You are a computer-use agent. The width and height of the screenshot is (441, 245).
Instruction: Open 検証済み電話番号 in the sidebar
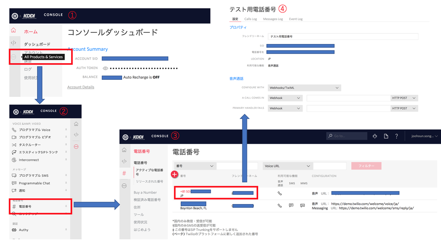147,200
